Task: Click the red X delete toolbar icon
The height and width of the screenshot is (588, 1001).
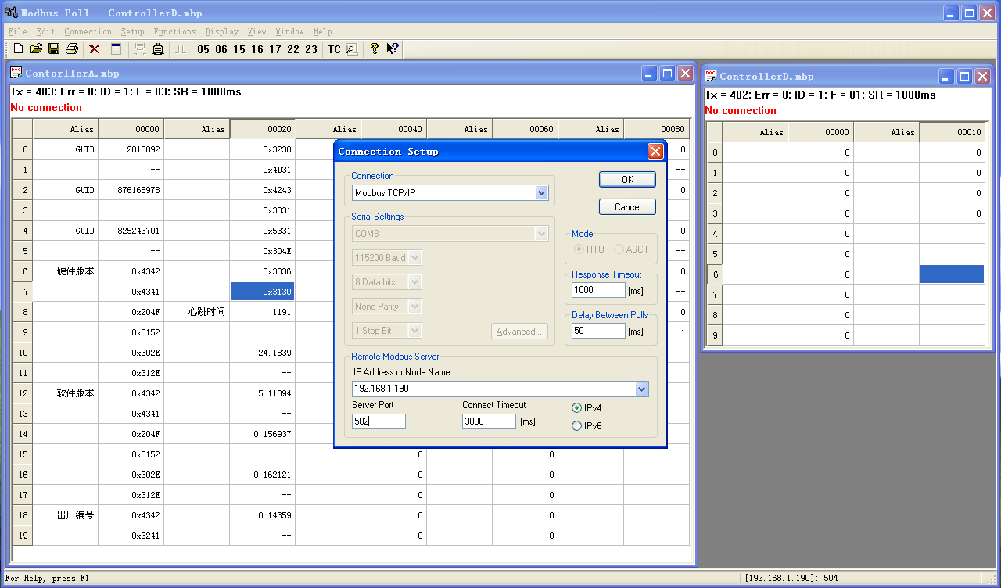Action: [x=95, y=49]
